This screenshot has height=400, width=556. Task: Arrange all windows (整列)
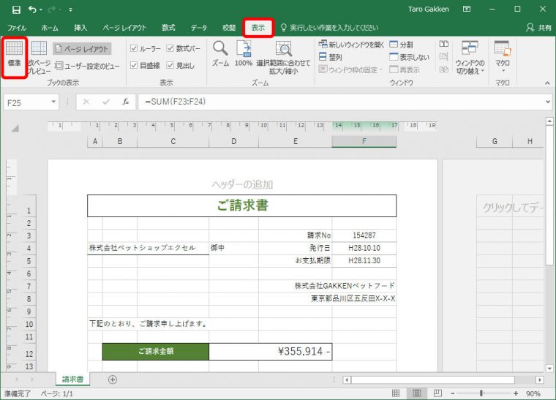click(x=330, y=57)
